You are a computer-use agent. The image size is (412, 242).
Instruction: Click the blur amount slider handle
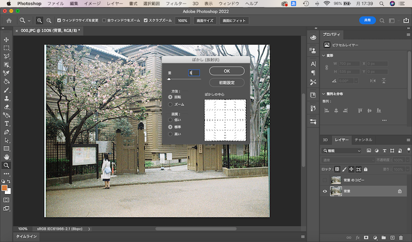[169, 79]
